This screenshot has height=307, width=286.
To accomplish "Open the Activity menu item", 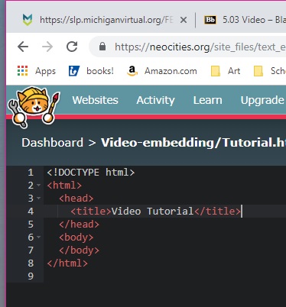I will coord(155,100).
